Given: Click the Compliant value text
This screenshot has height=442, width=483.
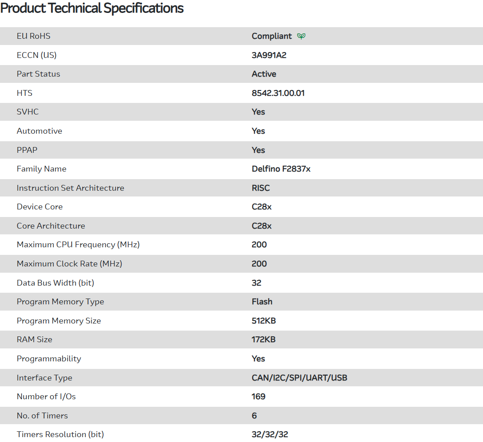Looking at the screenshot, I should pos(272,36).
